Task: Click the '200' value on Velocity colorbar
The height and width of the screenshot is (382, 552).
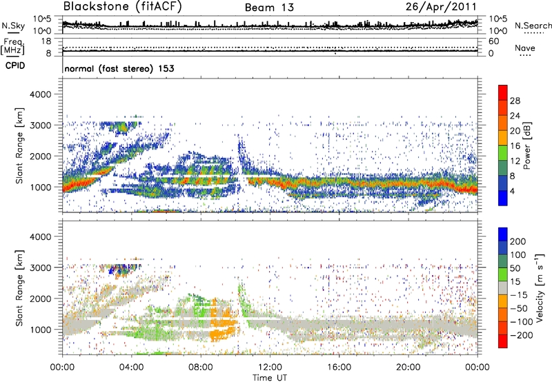Action: pyautogui.click(x=518, y=241)
